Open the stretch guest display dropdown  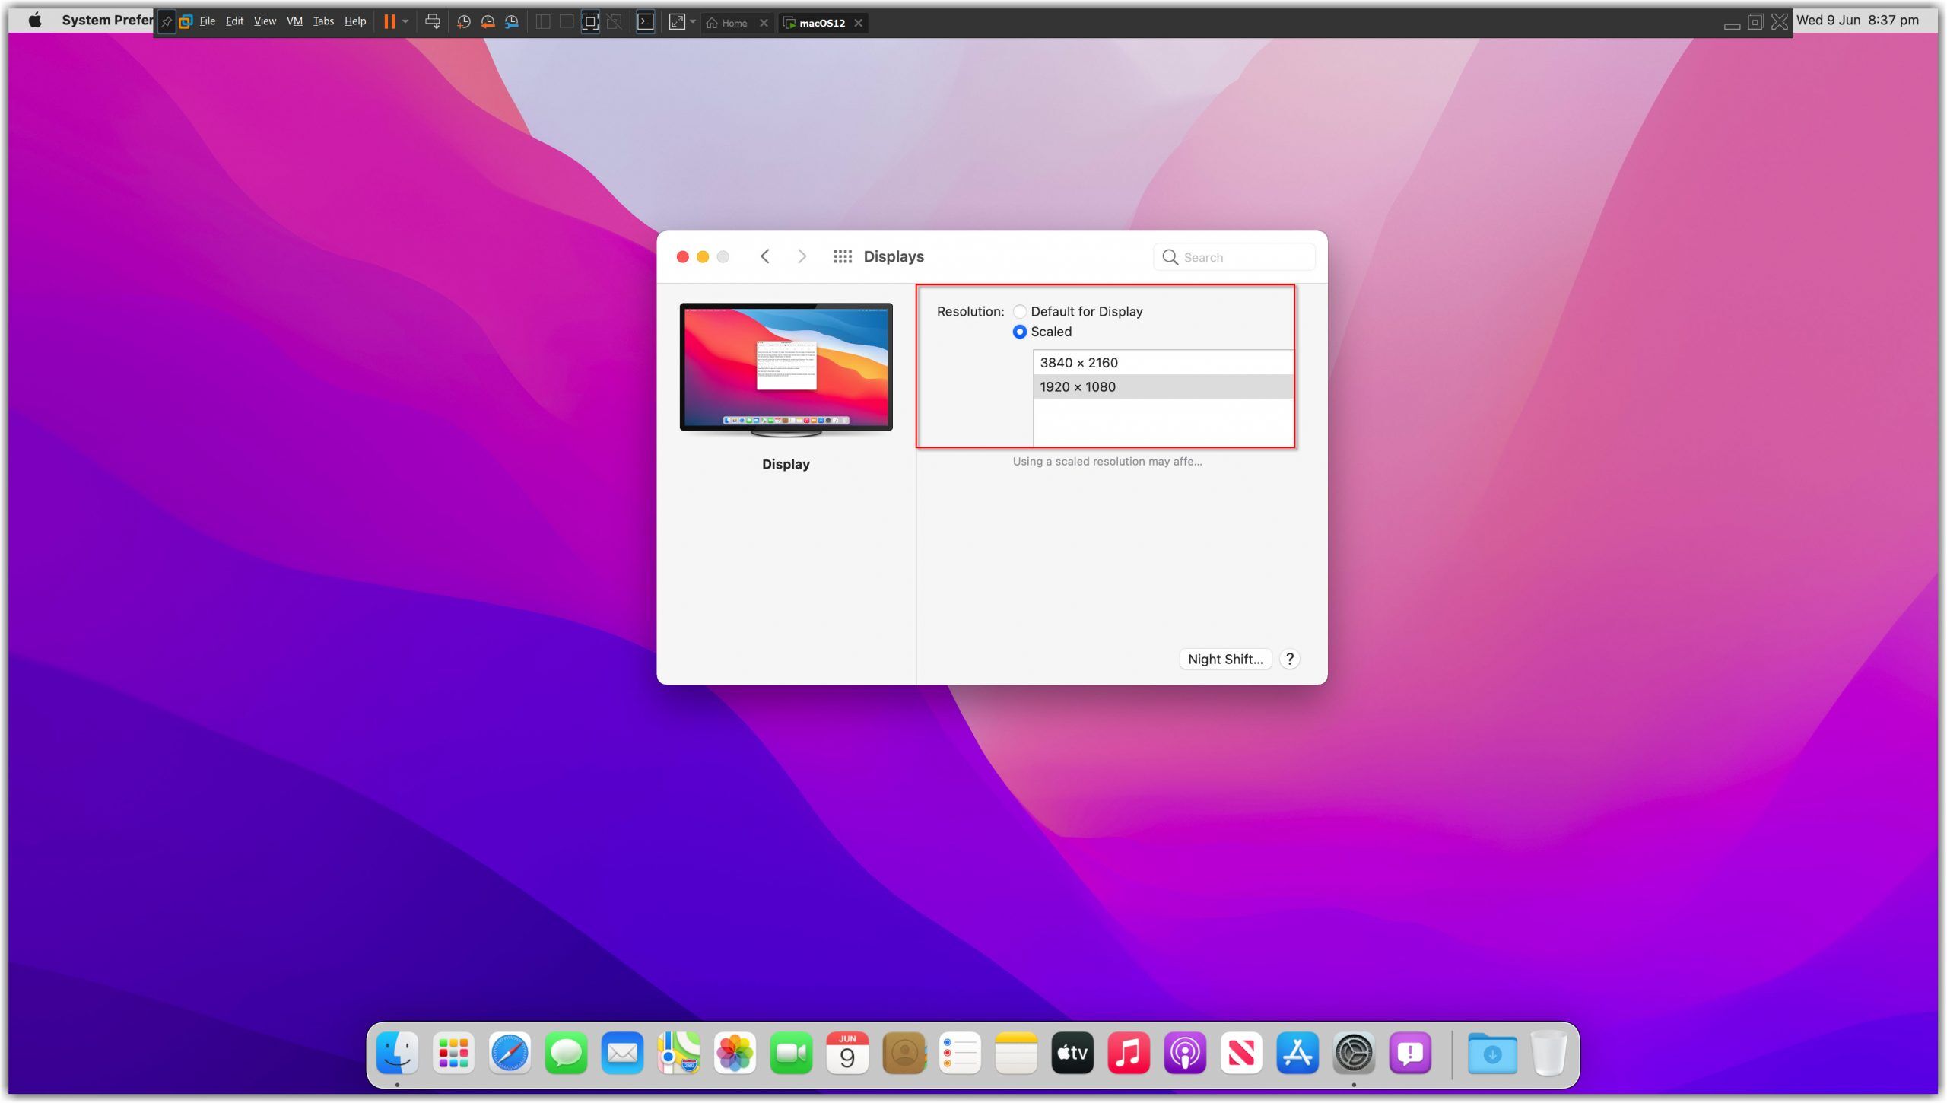tap(692, 22)
